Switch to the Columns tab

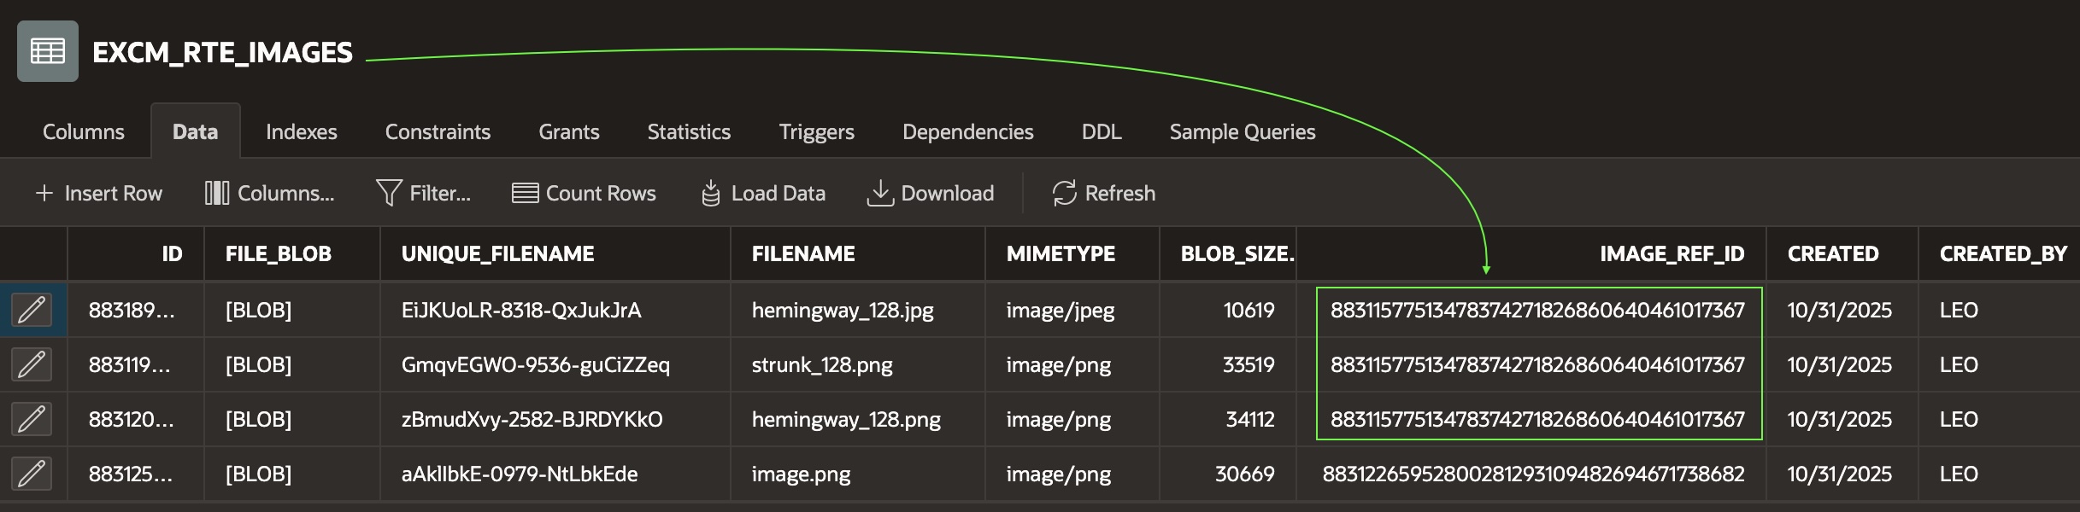tap(84, 131)
